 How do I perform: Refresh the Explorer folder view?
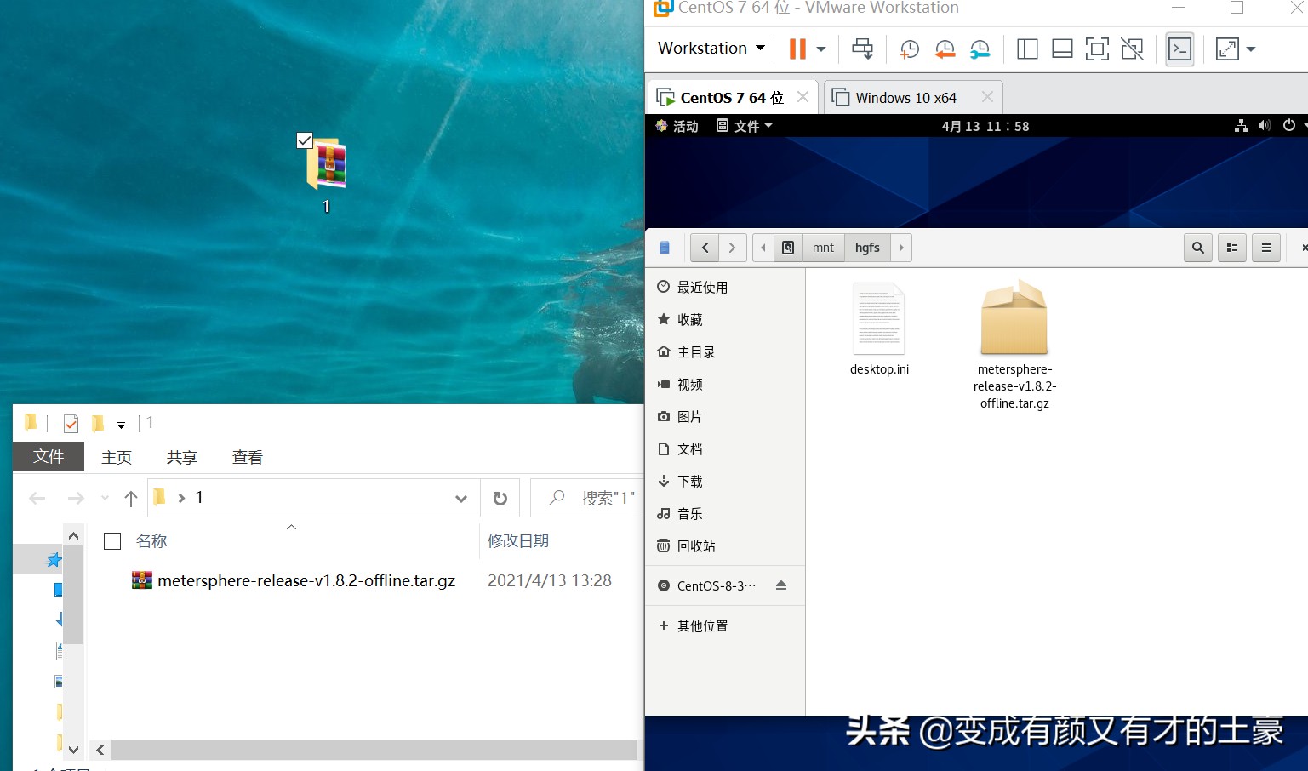point(500,499)
